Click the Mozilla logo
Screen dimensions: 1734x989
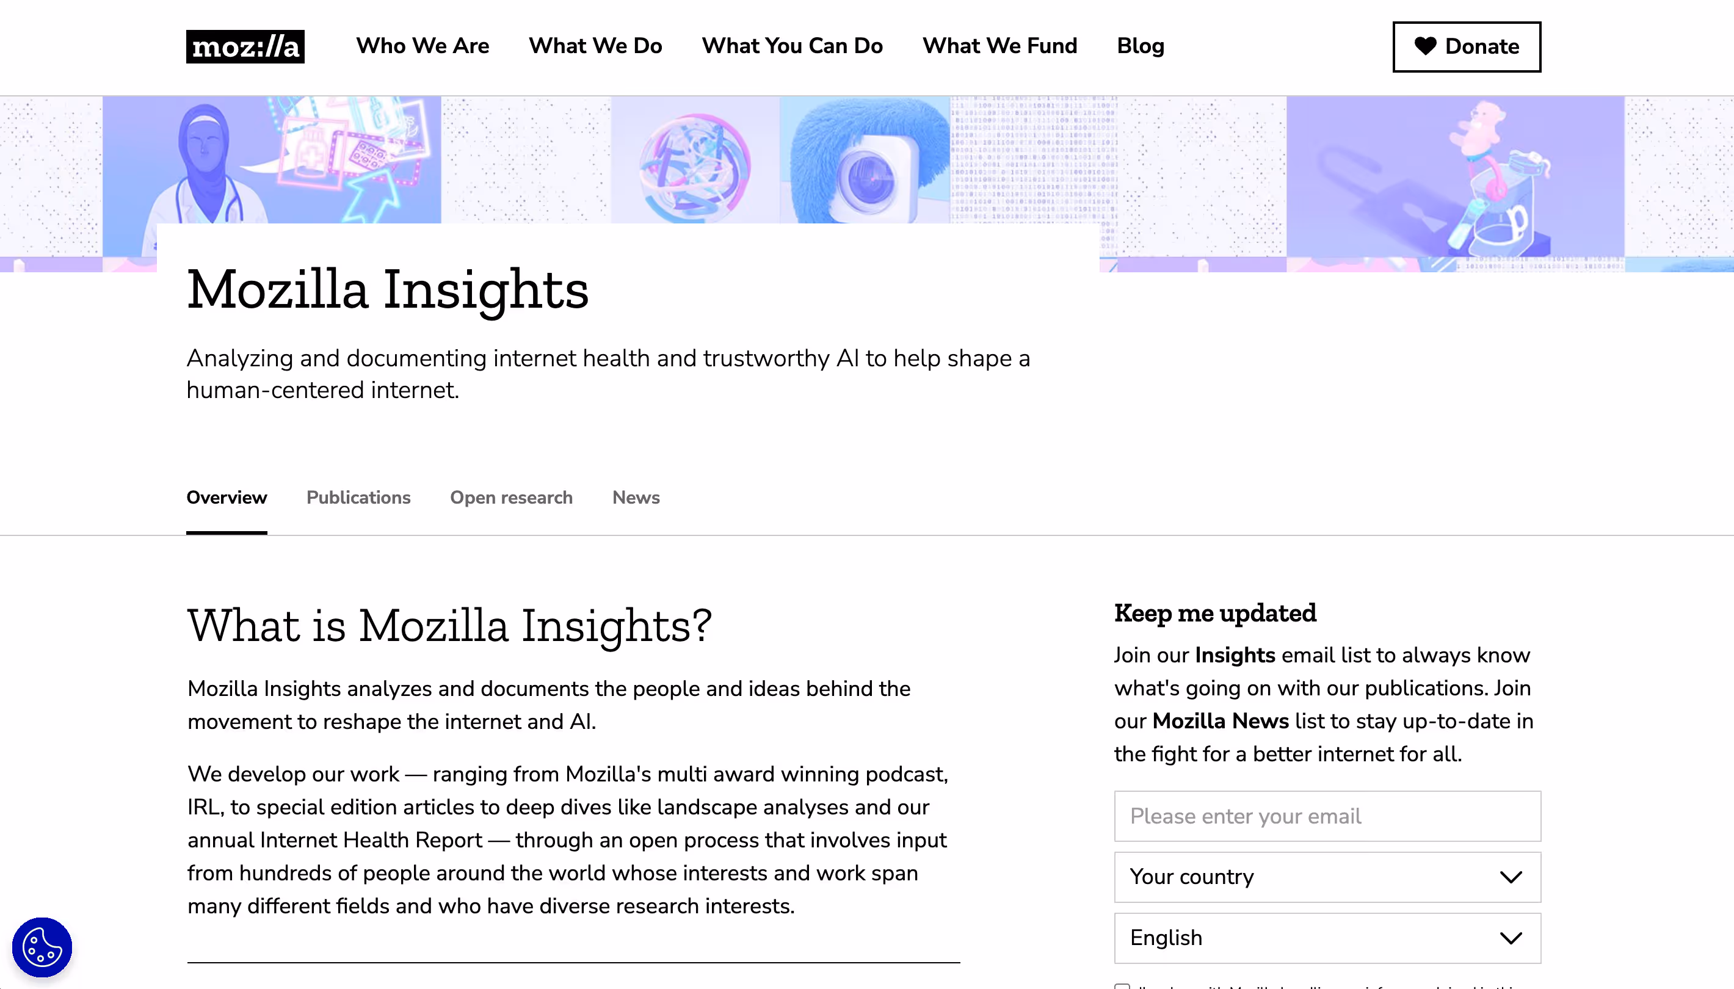click(x=244, y=46)
